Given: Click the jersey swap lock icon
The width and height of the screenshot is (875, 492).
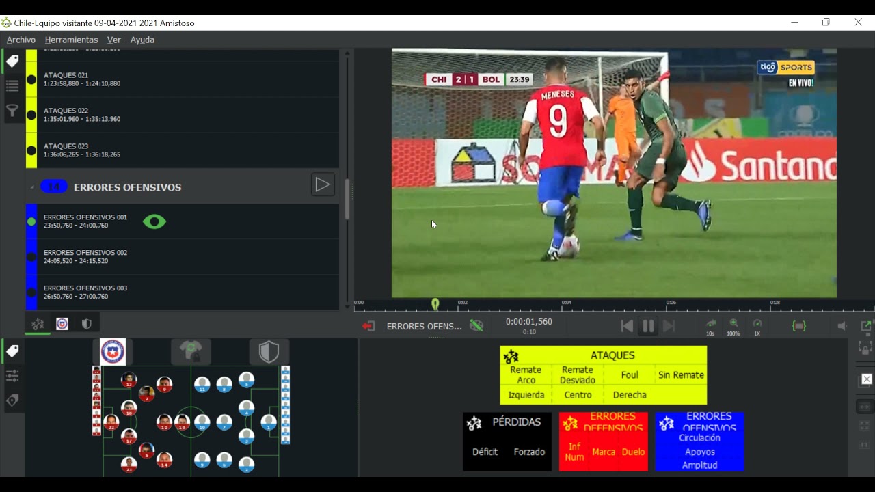Looking at the screenshot, I should [x=191, y=352].
